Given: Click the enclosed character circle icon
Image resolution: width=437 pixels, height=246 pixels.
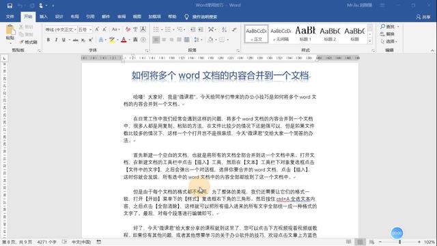Looking at the screenshot, I should (x=143, y=40).
